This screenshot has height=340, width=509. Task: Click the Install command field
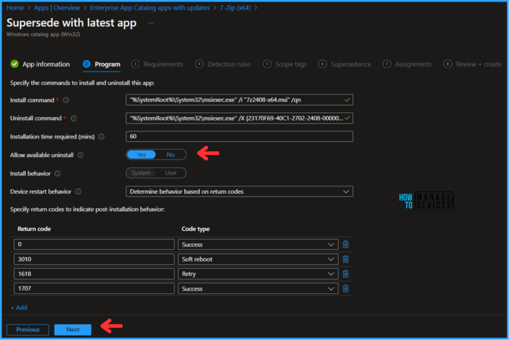(239, 100)
